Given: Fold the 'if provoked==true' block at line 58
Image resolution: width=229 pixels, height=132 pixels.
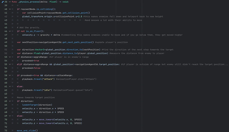Looking at the screenshot, I should tap(10, 75).
